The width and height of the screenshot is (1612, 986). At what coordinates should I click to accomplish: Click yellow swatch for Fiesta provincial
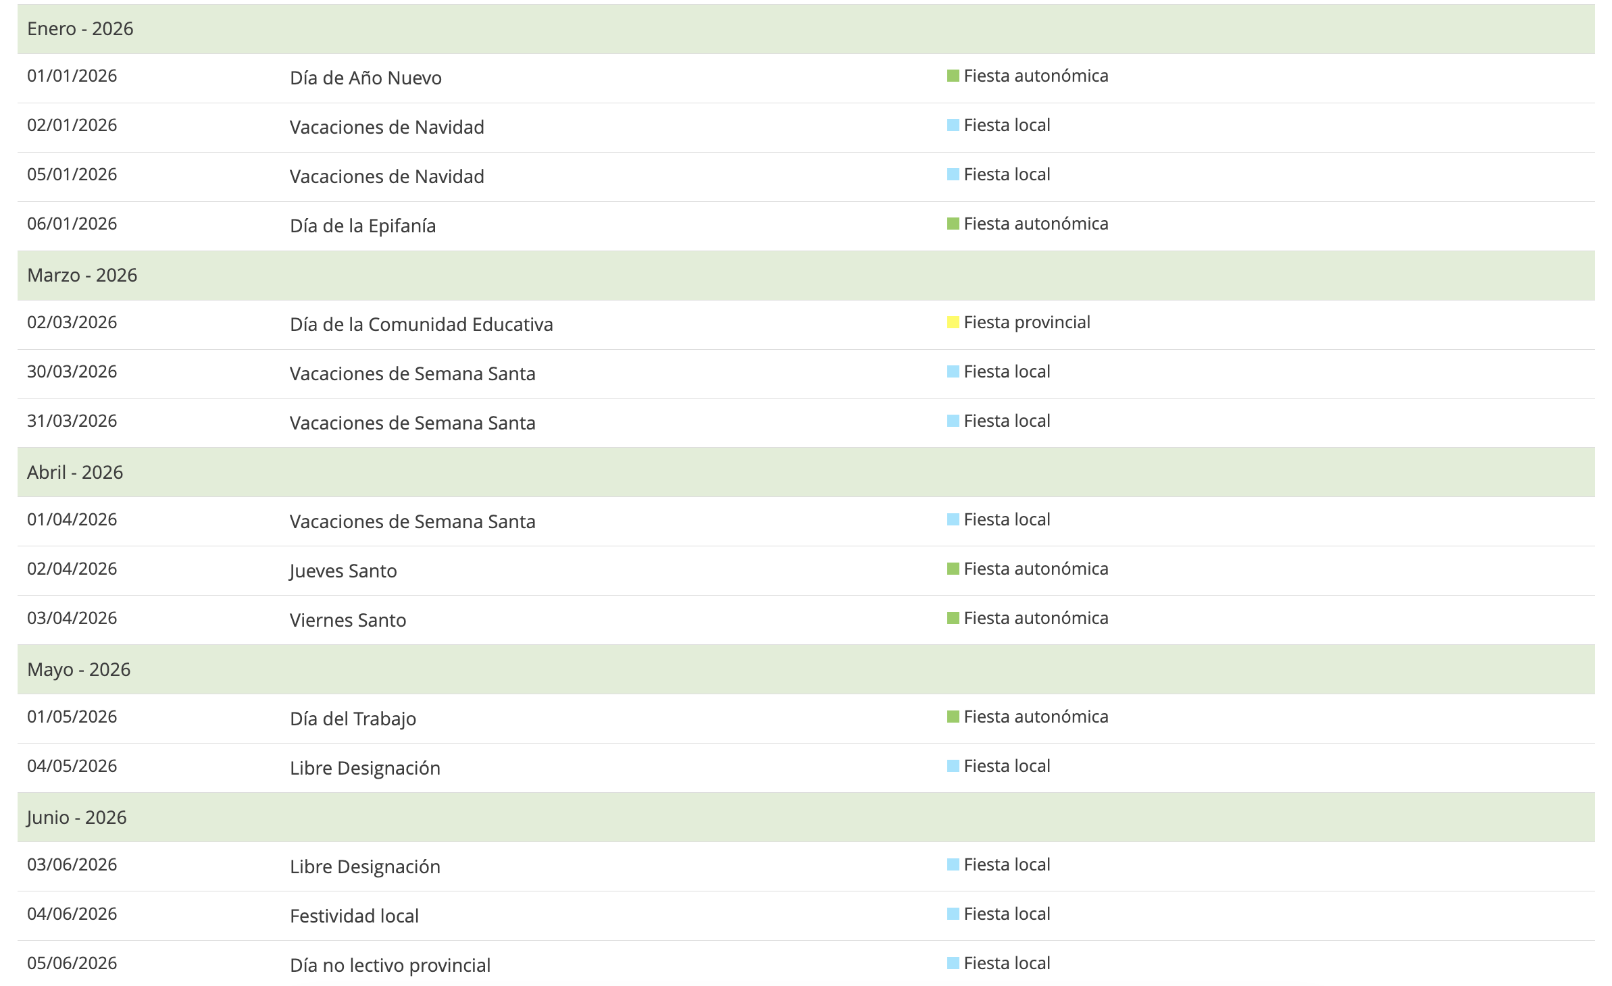click(953, 323)
